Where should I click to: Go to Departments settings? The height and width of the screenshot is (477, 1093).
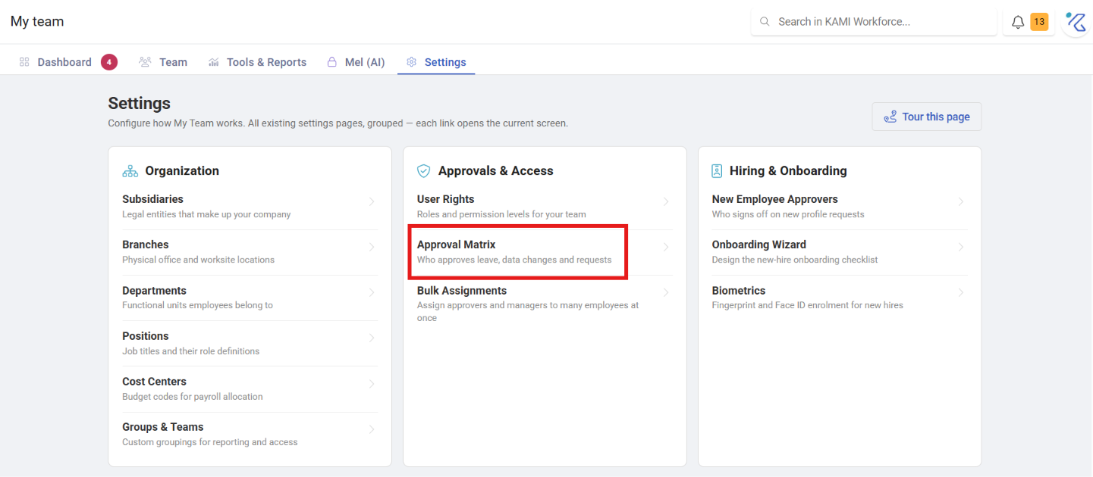[x=250, y=298]
